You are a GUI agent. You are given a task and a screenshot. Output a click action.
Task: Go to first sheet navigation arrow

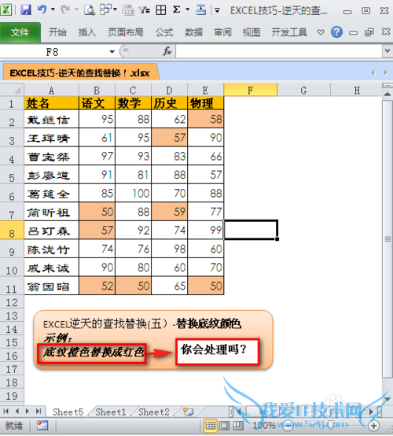[6, 411]
